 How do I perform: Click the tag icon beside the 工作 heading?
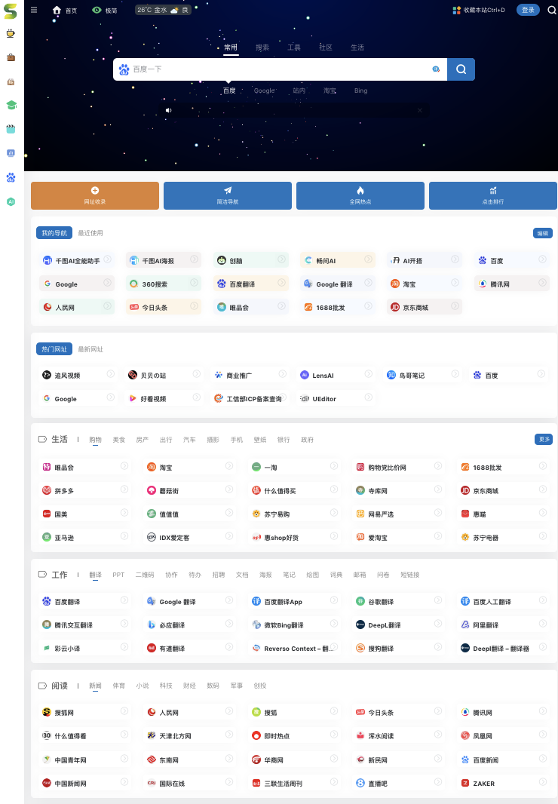coord(42,574)
